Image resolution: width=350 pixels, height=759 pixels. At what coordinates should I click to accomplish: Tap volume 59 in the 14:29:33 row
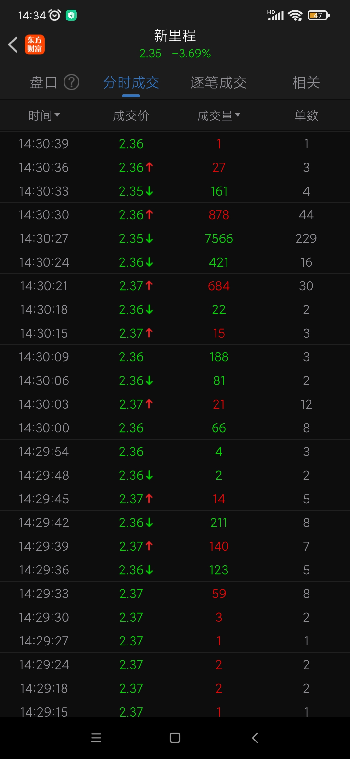219,594
